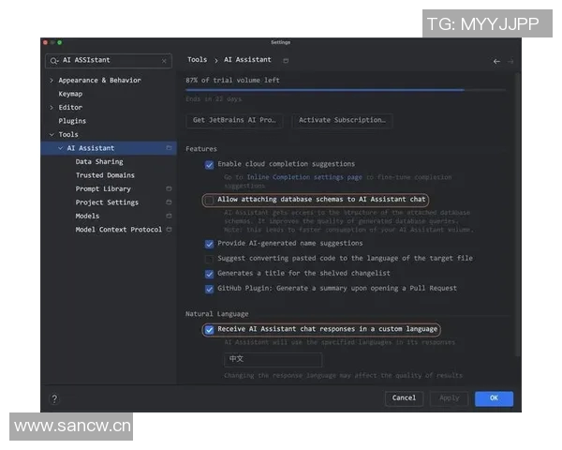This screenshot has width=562, height=450.
Task: Select Data Sharing under AI Assistant
Action: click(x=99, y=162)
